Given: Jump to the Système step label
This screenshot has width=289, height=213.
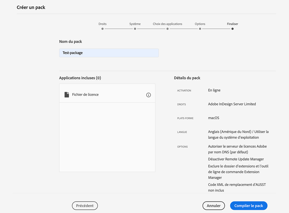Looking at the screenshot, I should point(135,24).
